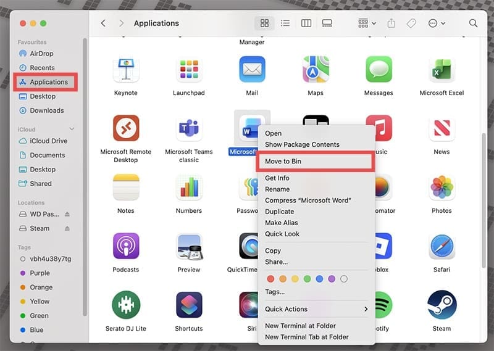Collapse the iCloud sidebar section
Image resolution: width=494 pixels, height=351 pixels.
pos(72,129)
